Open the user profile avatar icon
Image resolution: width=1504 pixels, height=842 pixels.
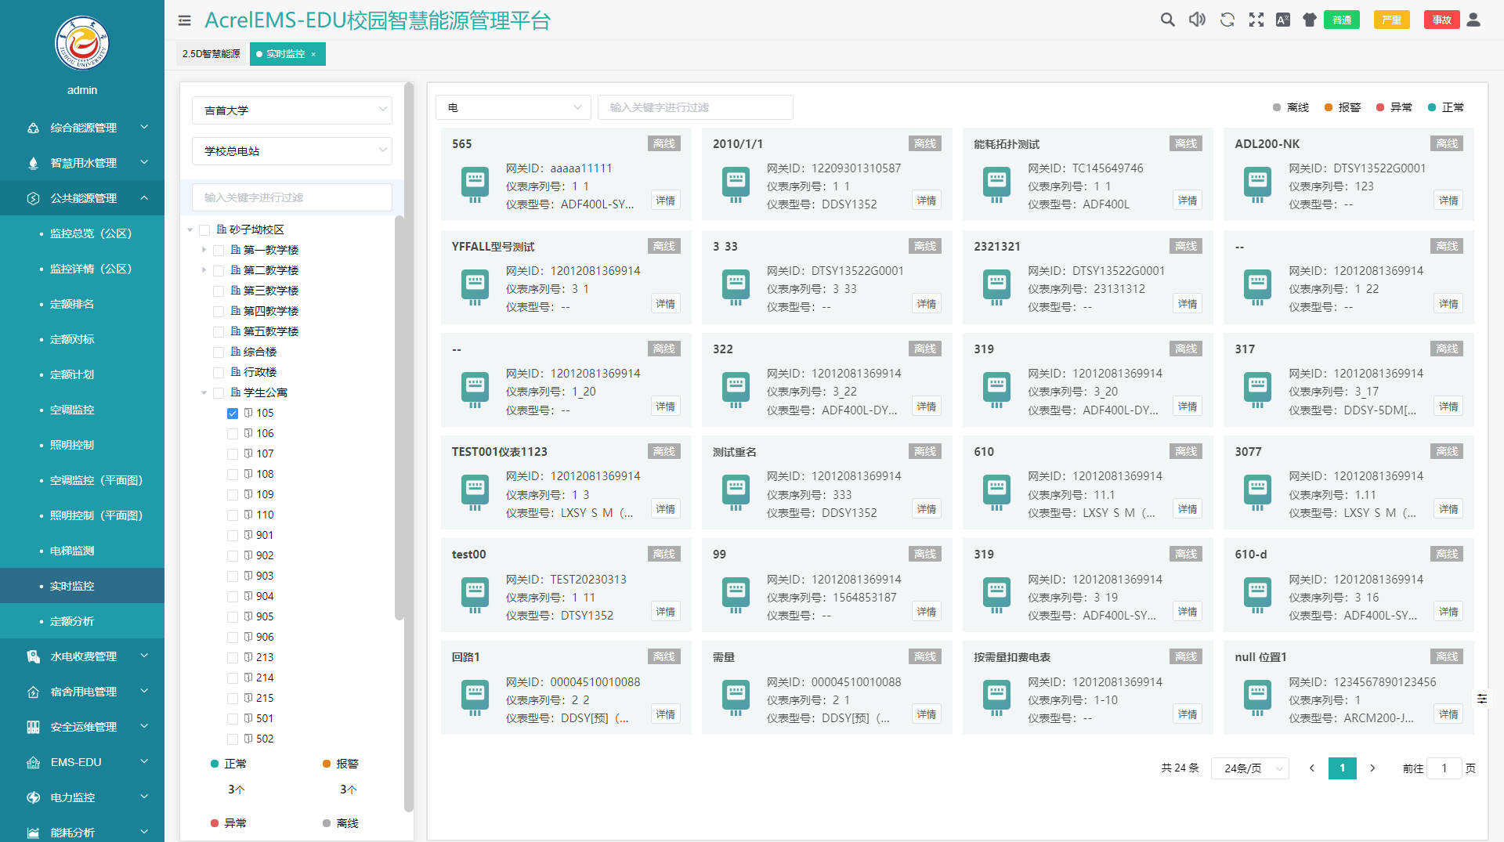click(1473, 20)
